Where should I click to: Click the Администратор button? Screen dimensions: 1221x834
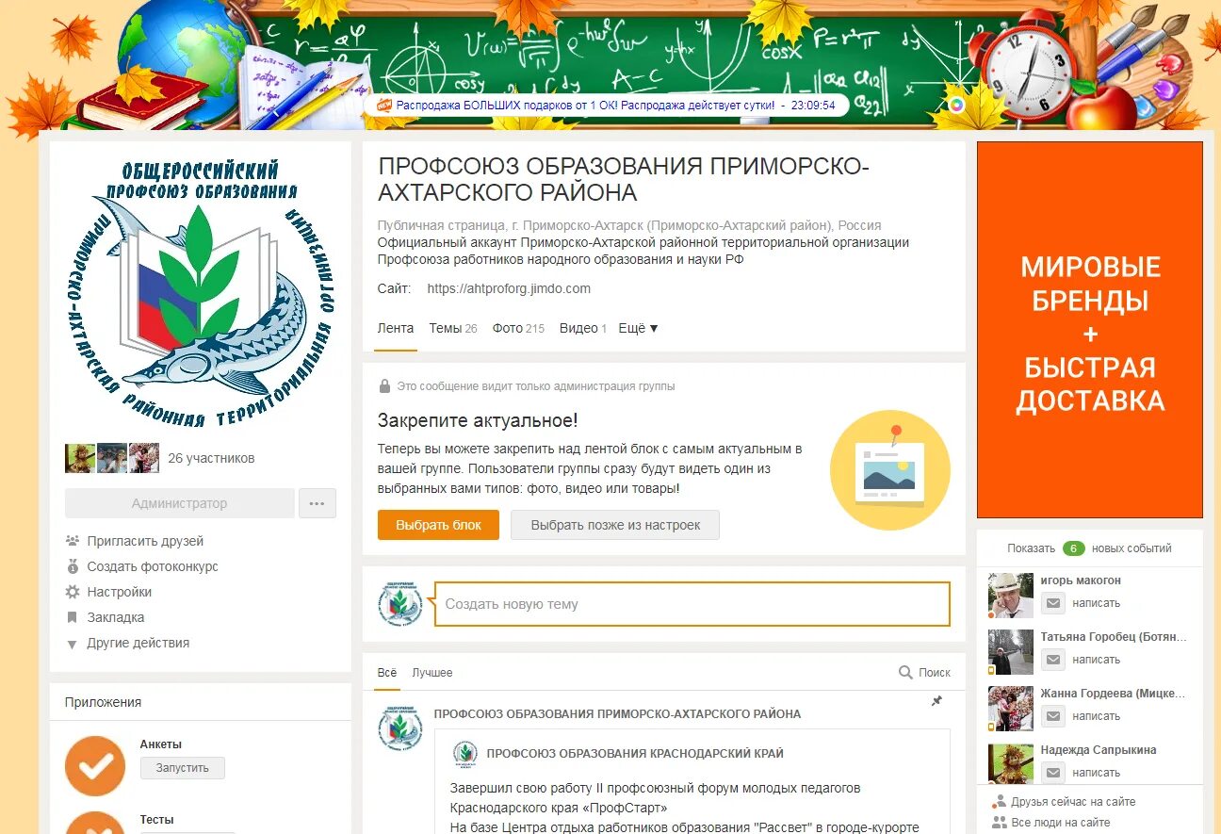tap(179, 503)
